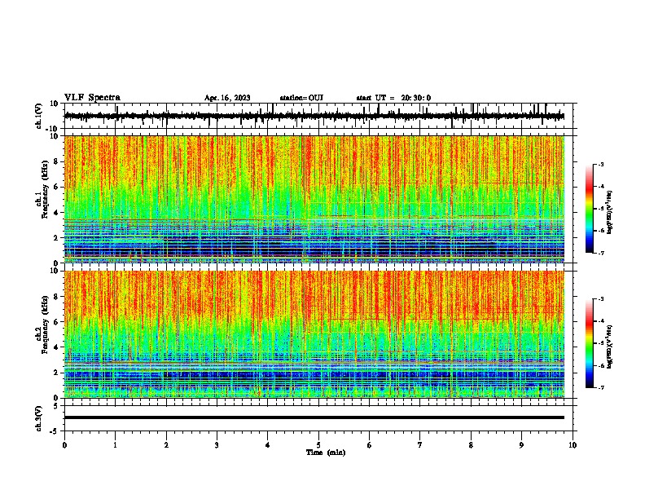The image size is (645, 499).
Task: Click the "8" kHz tick on ch.1 spectrogram
Action: pyautogui.click(x=57, y=161)
